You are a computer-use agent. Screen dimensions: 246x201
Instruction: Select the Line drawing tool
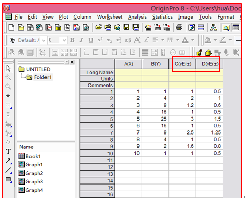coord(8,170)
